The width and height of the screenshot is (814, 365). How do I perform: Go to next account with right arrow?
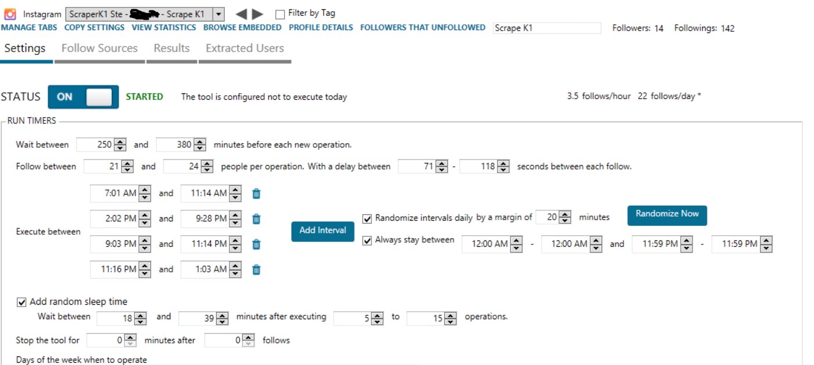coord(258,14)
